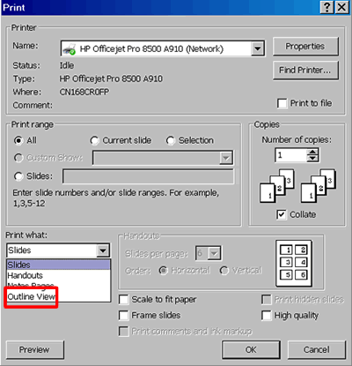Tick the Frame slides checkbox
This screenshot has height=366, width=352.
coord(124,316)
